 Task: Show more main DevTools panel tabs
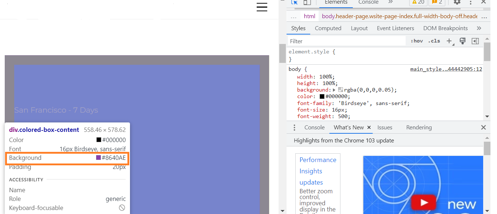click(x=390, y=2)
